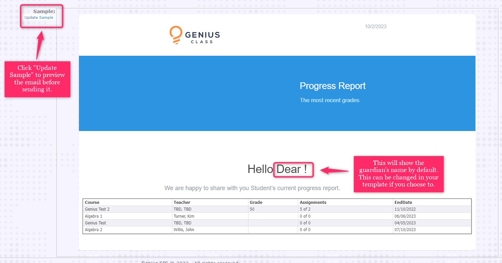Click the 10/2/2023 date in header
The width and height of the screenshot is (502, 263).
375,27
